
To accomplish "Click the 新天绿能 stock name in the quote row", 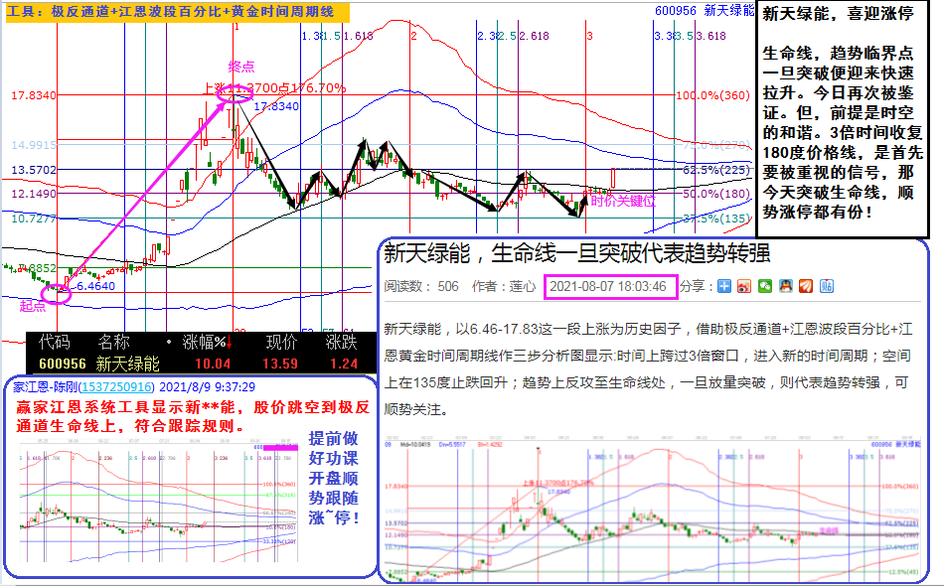I will pos(128,364).
